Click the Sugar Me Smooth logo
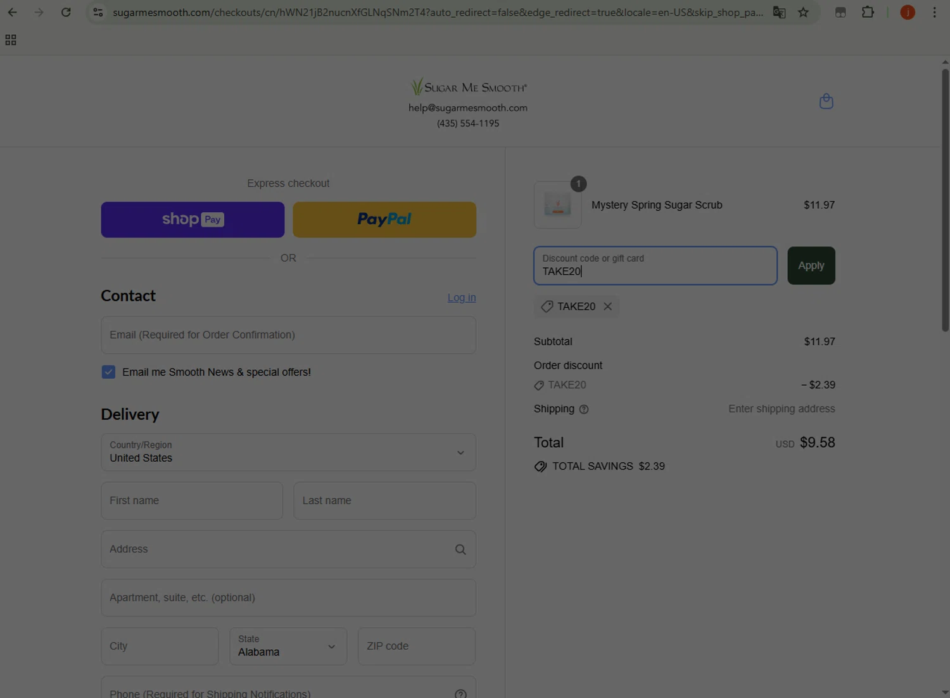Image resolution: width=950 pixels, height=698 pixels. pos(468,87)
